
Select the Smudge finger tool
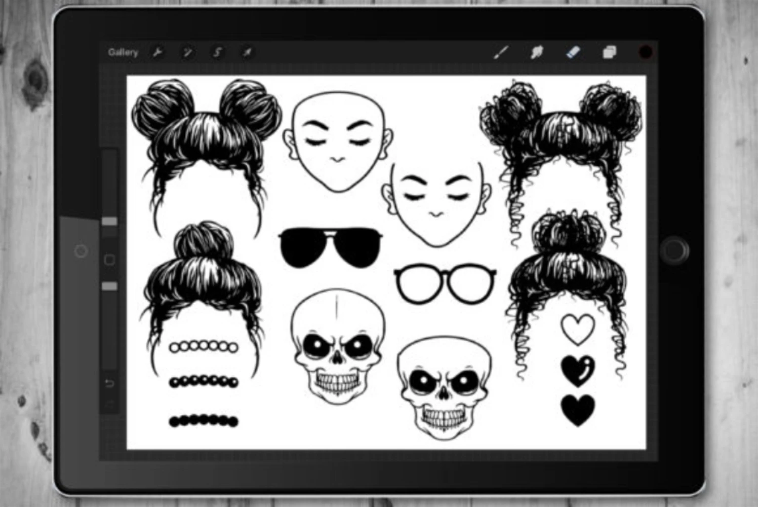(x=536, y=52)
